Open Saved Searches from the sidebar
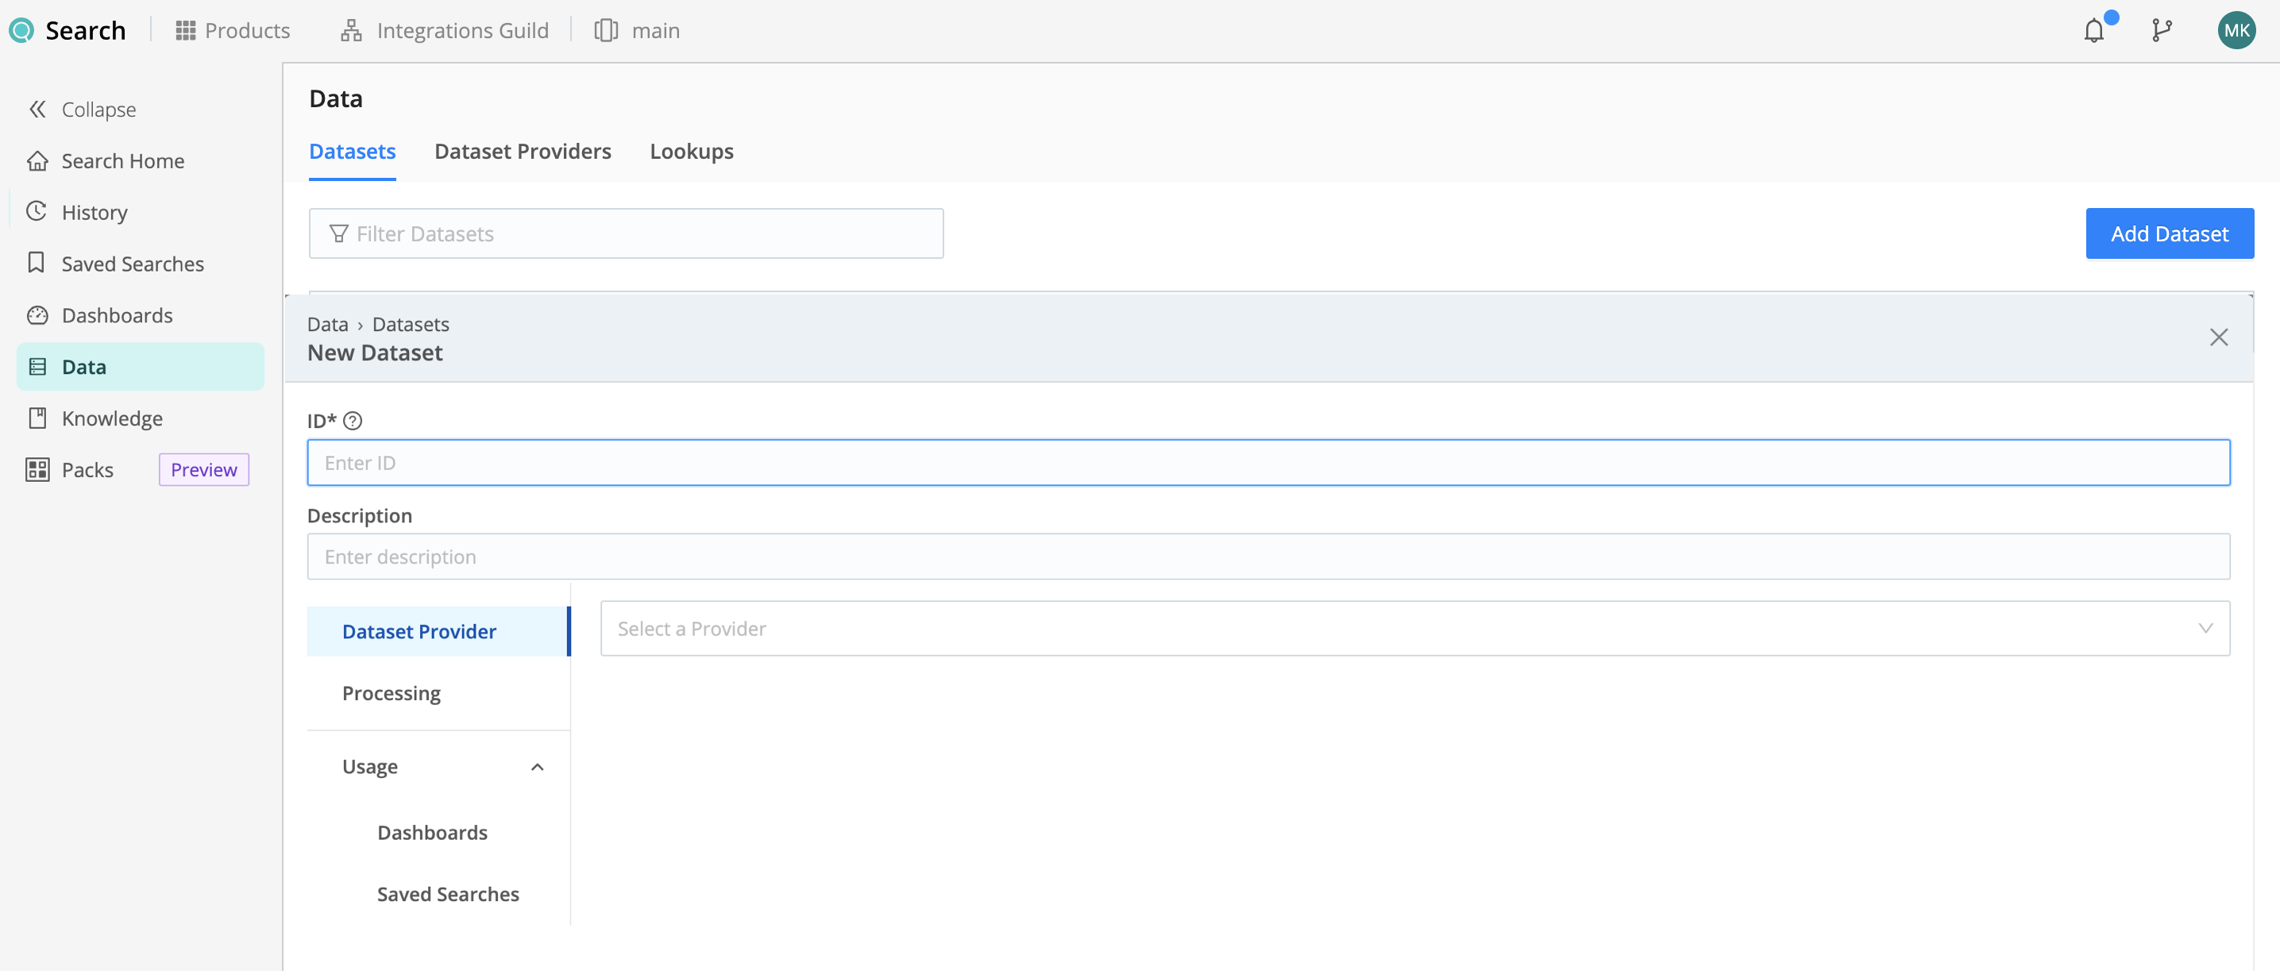The height and width of the screenshot is (971, 2280). point(132,263)
